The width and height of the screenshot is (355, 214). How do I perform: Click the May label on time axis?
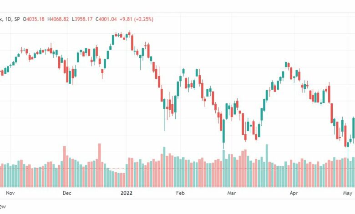coord(348,193)
